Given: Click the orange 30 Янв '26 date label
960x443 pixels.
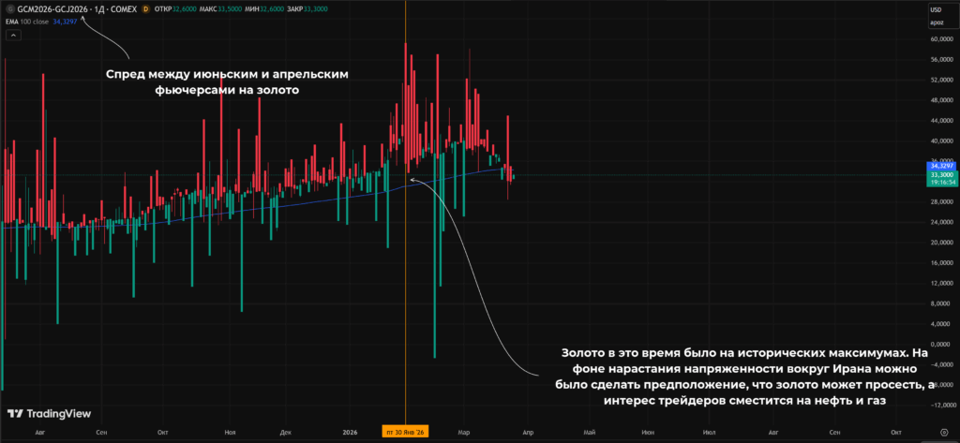Looking at the screenshot, I should (x=405, y=432).
